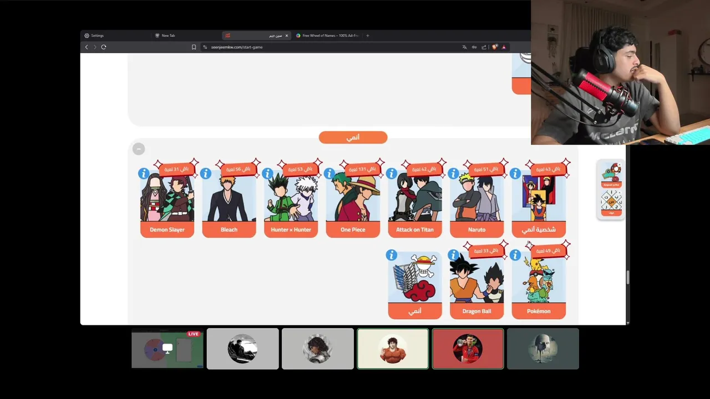Viewport: 710px width, 399px height.
Task: Open info icon on Hunter × Hunter card
Action: [268, 173]
